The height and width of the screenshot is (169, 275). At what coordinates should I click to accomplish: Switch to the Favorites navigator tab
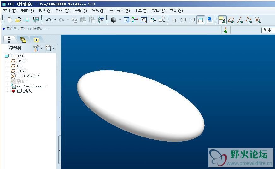coord(36,40)
